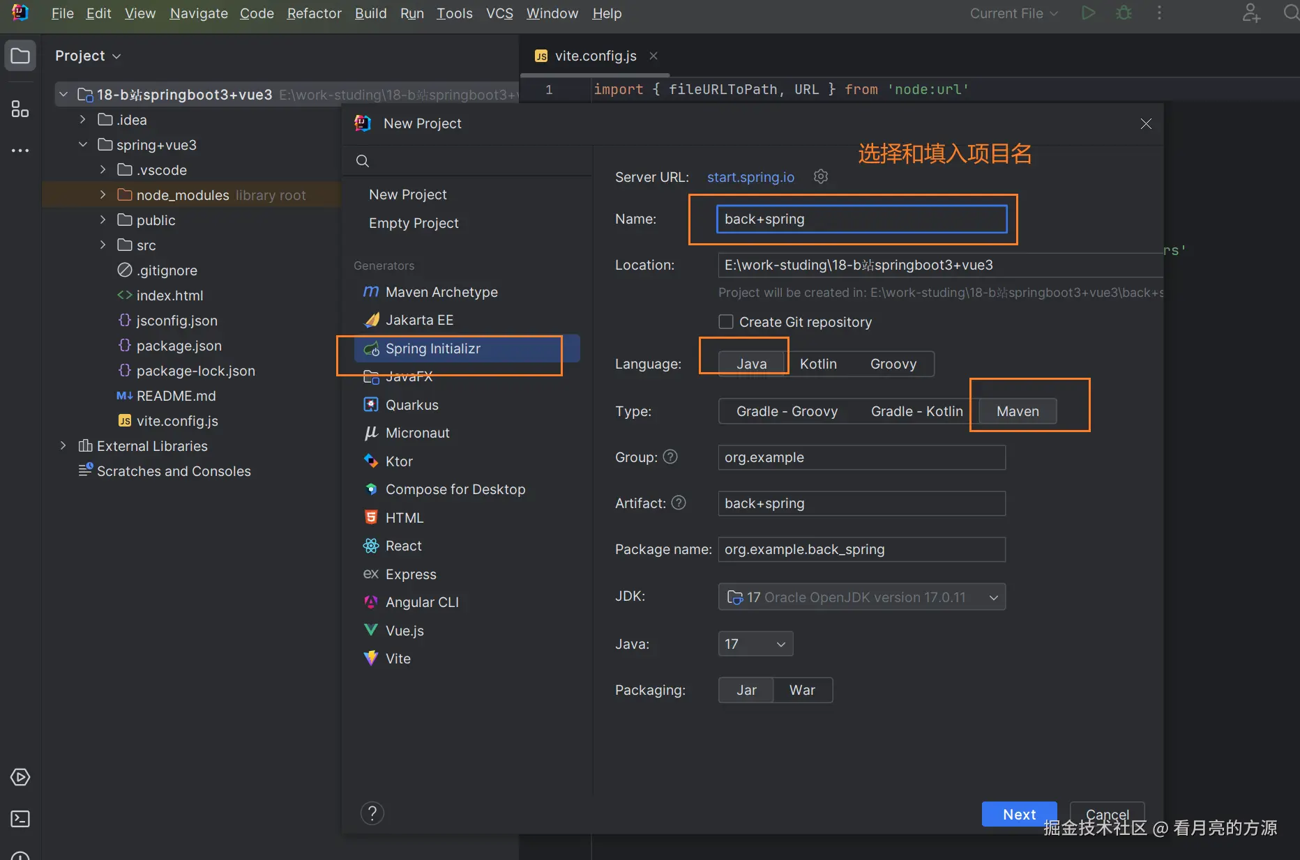
Task: Click the Group input field
Action: coord(862,457)
